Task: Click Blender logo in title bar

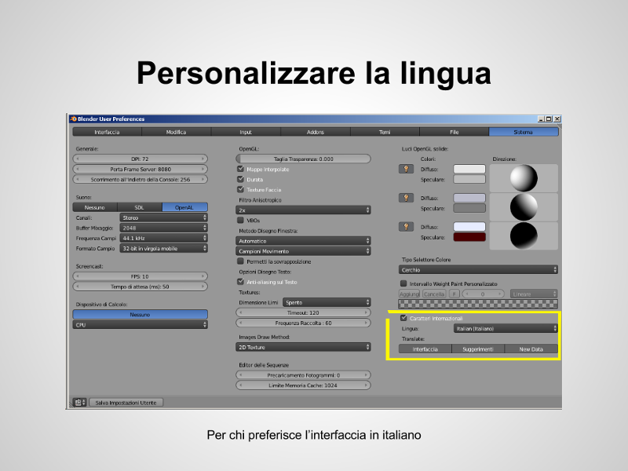Action: coord(73,119)
